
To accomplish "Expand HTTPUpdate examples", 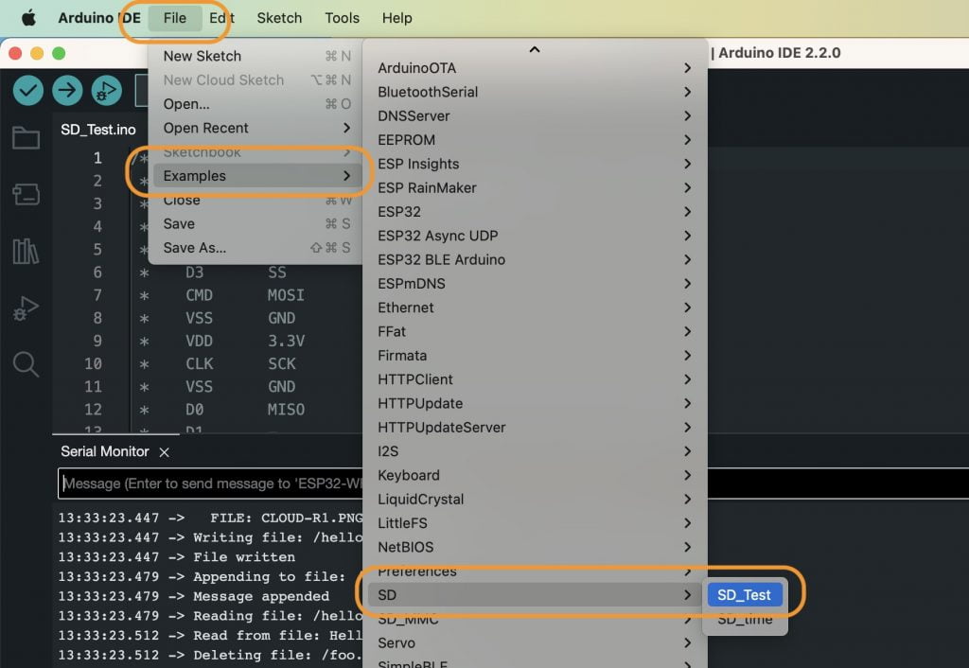I will tap(535, 403).
